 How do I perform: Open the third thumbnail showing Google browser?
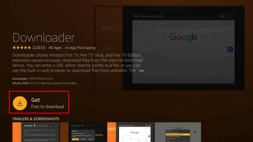tap(130, 132)
